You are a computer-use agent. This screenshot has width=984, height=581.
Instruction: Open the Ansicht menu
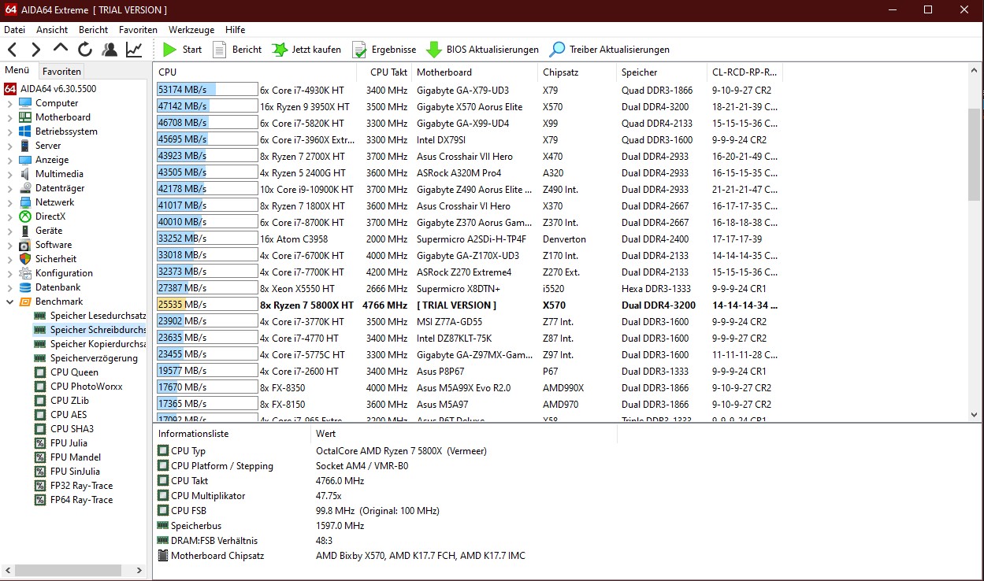click(52, 30)
